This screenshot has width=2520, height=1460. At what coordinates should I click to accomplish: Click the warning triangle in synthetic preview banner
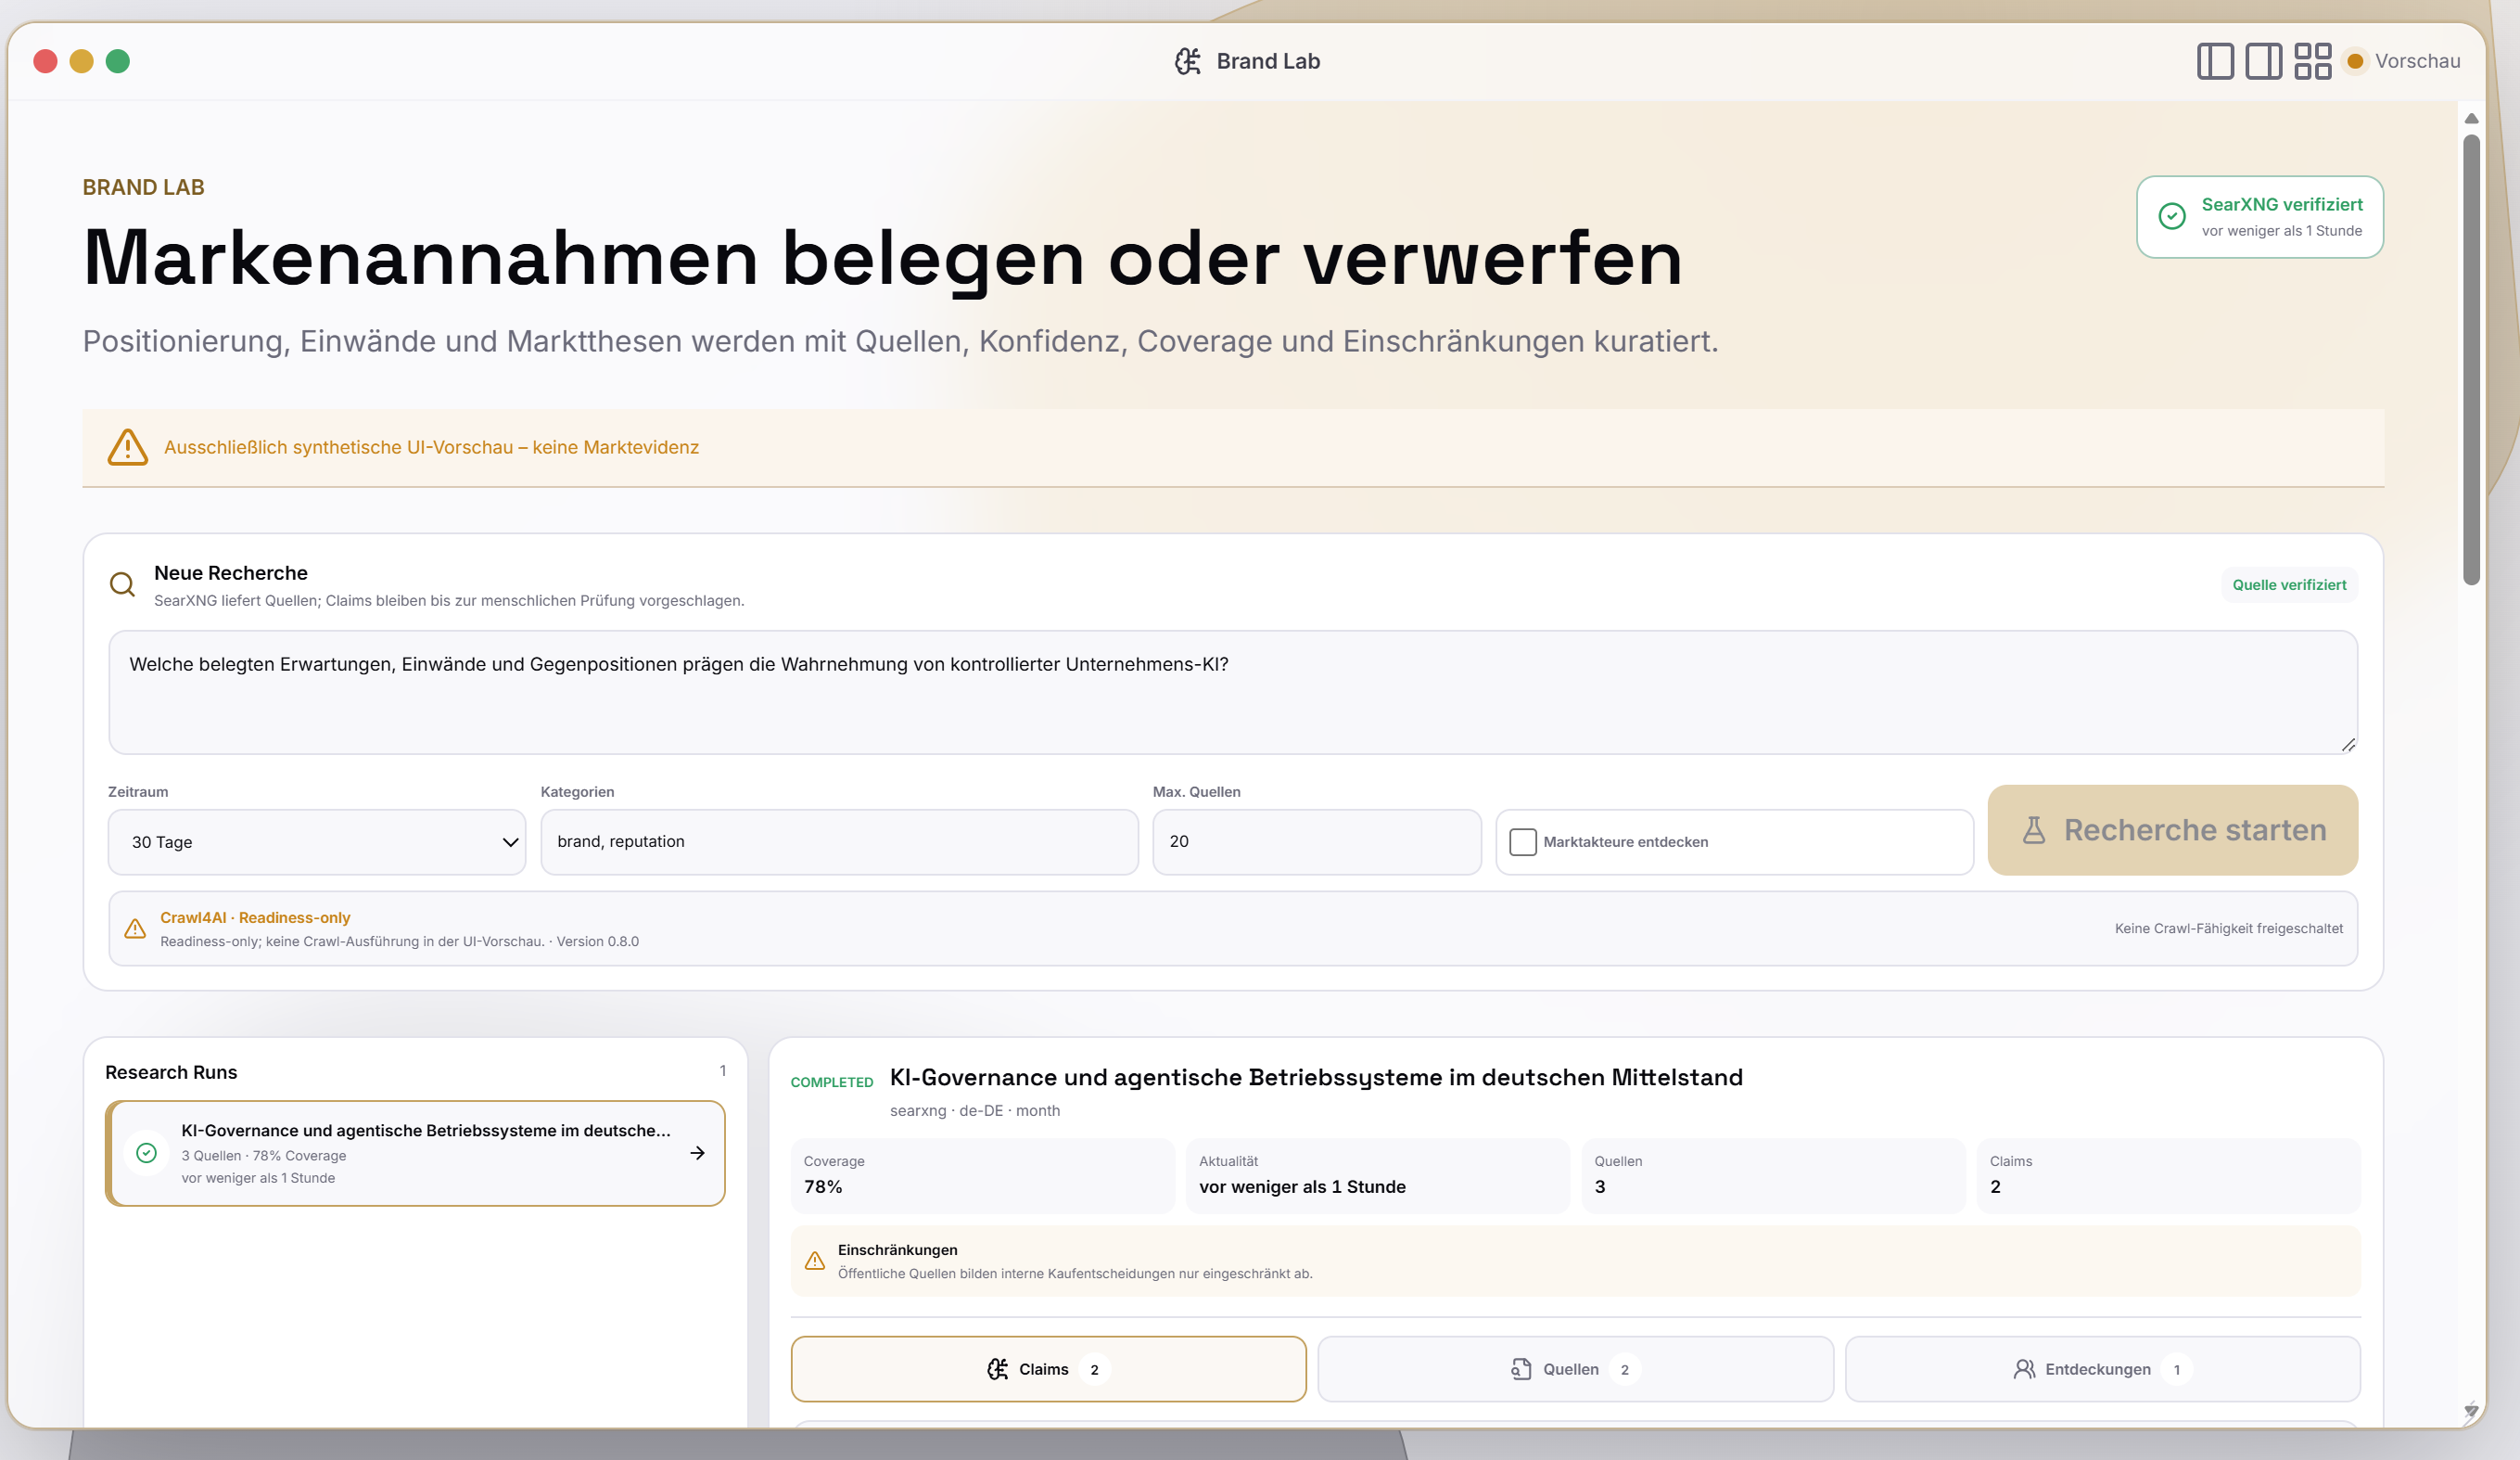(128, 447)
